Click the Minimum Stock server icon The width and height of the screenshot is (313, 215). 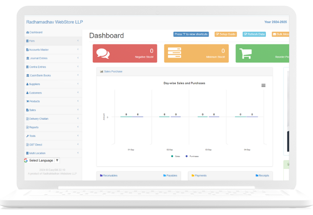(x=175, y=53)
